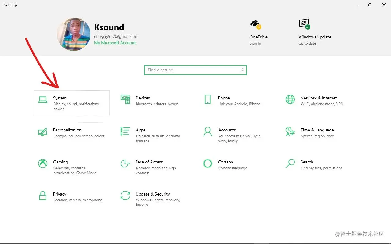Click the Ease of Access title
Viewport: 391px width, 244px height.
(x=149, y=162)
